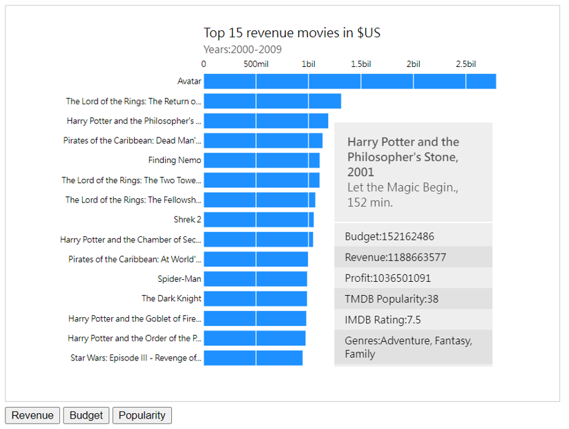This screenshot has height=429, width=569.
Task: Click the Avatar axis label
Action: [189, 82]
